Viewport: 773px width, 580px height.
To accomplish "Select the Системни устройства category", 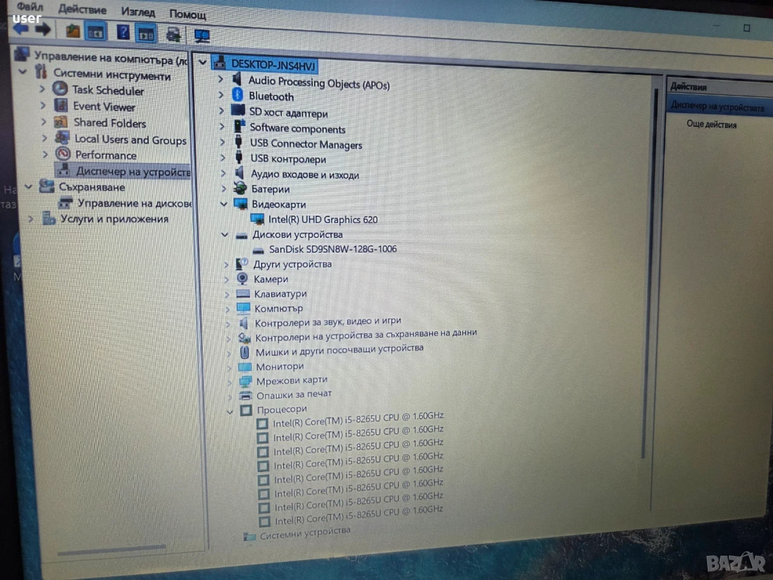I will 305,533.
